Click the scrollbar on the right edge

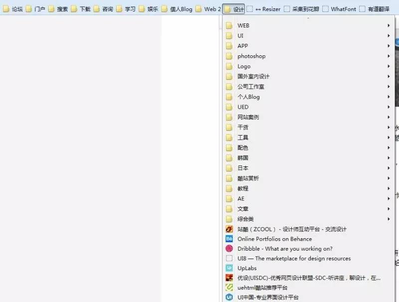396,150
